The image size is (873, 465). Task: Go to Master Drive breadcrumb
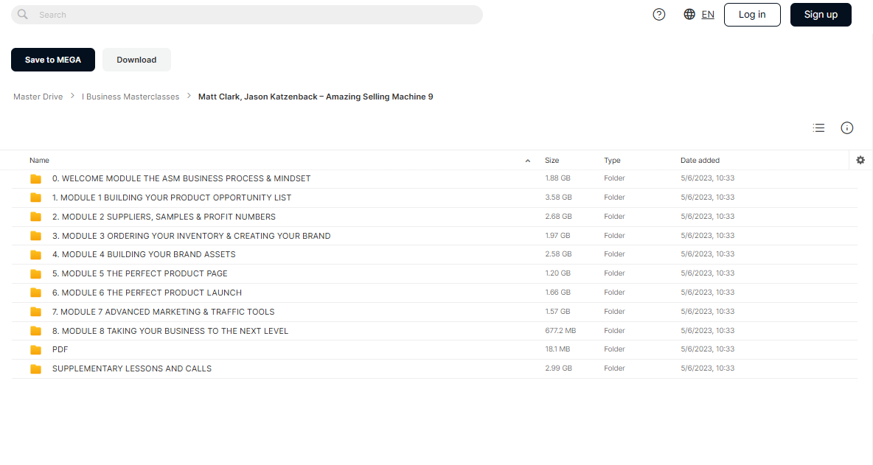38,97
